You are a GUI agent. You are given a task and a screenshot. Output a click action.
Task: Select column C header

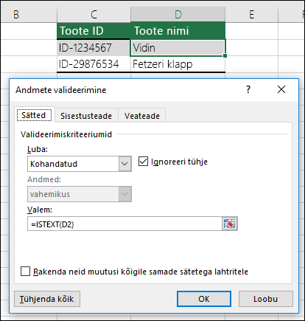(94, 15)
